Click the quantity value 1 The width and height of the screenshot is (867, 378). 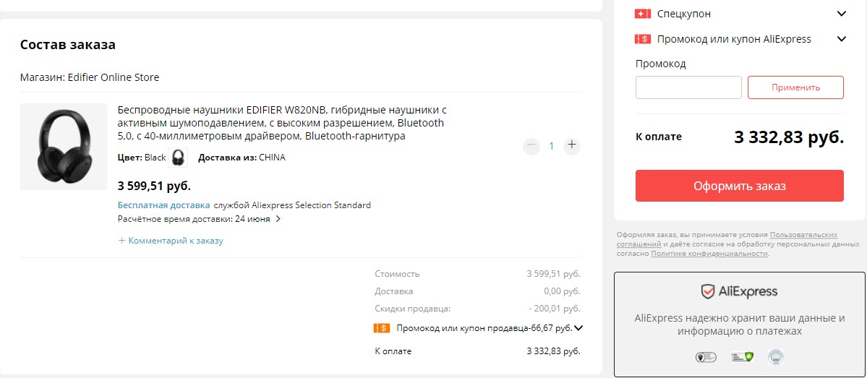click(x=551, y=146)
